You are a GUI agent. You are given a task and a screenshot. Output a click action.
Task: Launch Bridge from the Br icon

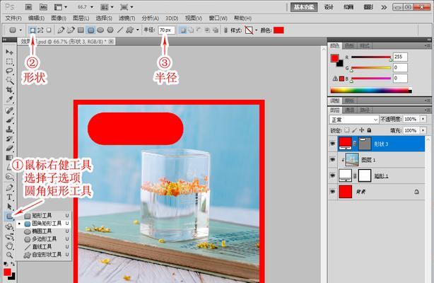pyautogui.click(x=28, y=7)
